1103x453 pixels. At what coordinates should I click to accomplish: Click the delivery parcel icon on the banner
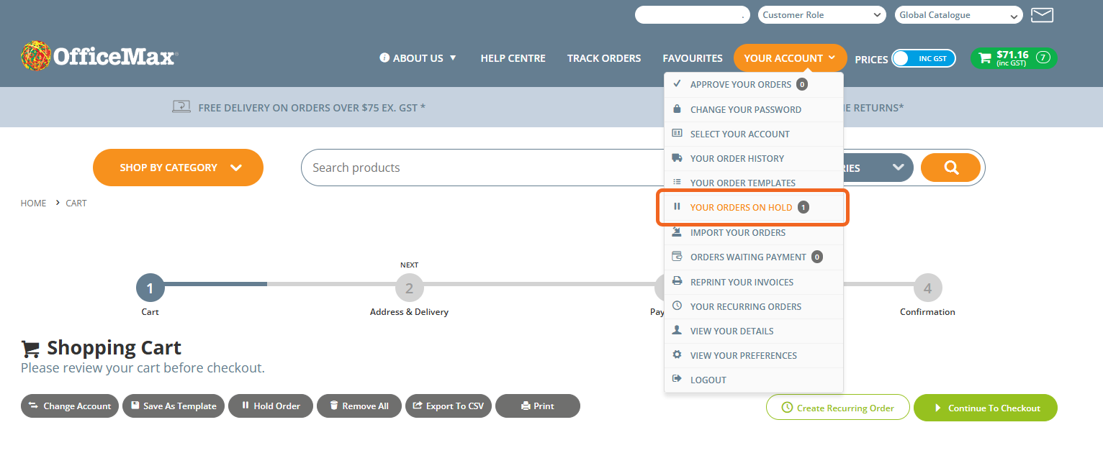181,106
